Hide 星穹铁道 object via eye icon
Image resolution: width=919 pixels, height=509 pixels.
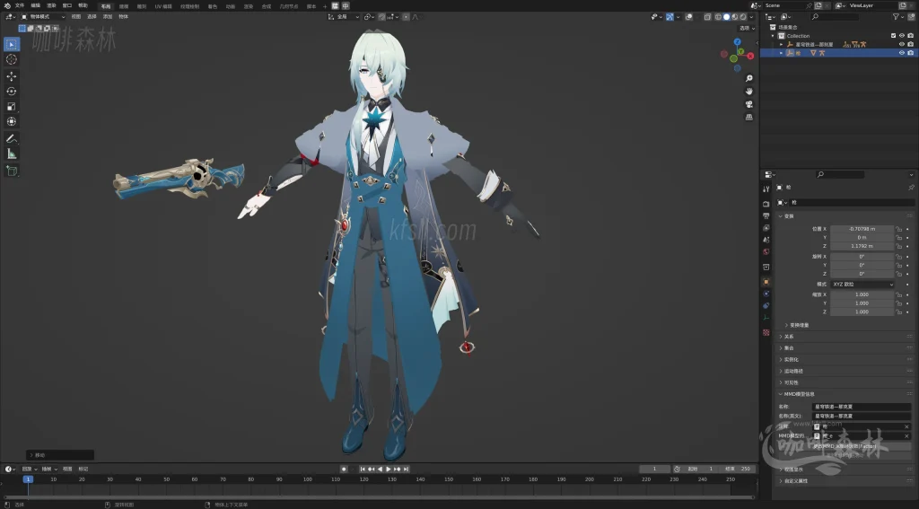tap(901, 44)
